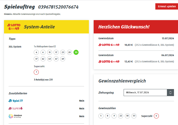This screenshot has height=125, width=178.
Task: Click winning number ball 33 in Gewinnzahlen
Action: pos(134,116)
